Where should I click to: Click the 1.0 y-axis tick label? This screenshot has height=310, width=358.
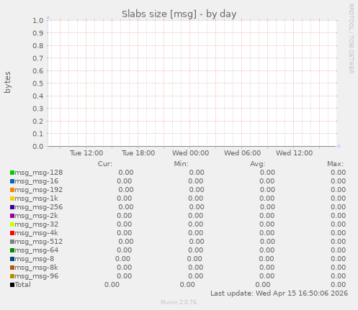pyautogui.click(x=38, y=21)
